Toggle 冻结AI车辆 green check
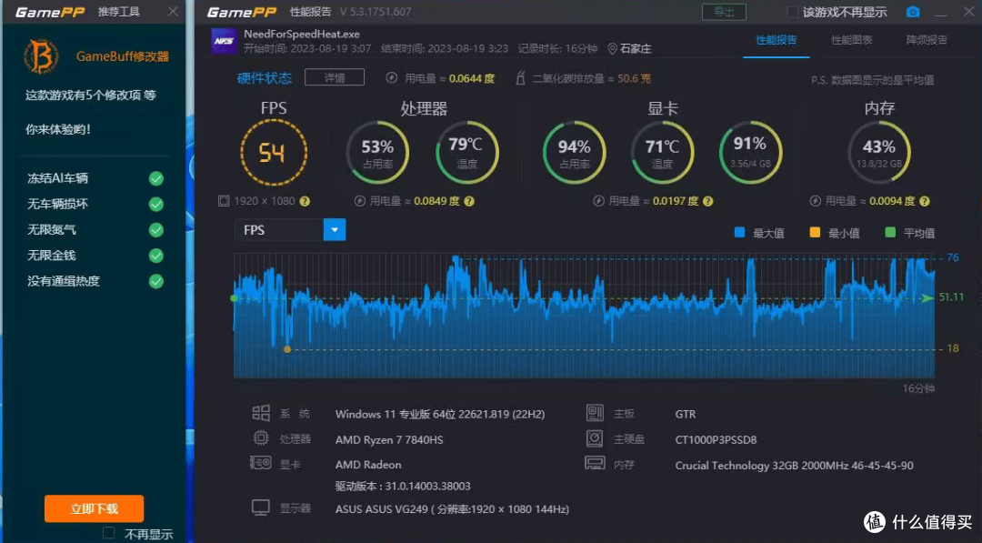This screenshot has width=982, height=543. [x=156, y=178]
